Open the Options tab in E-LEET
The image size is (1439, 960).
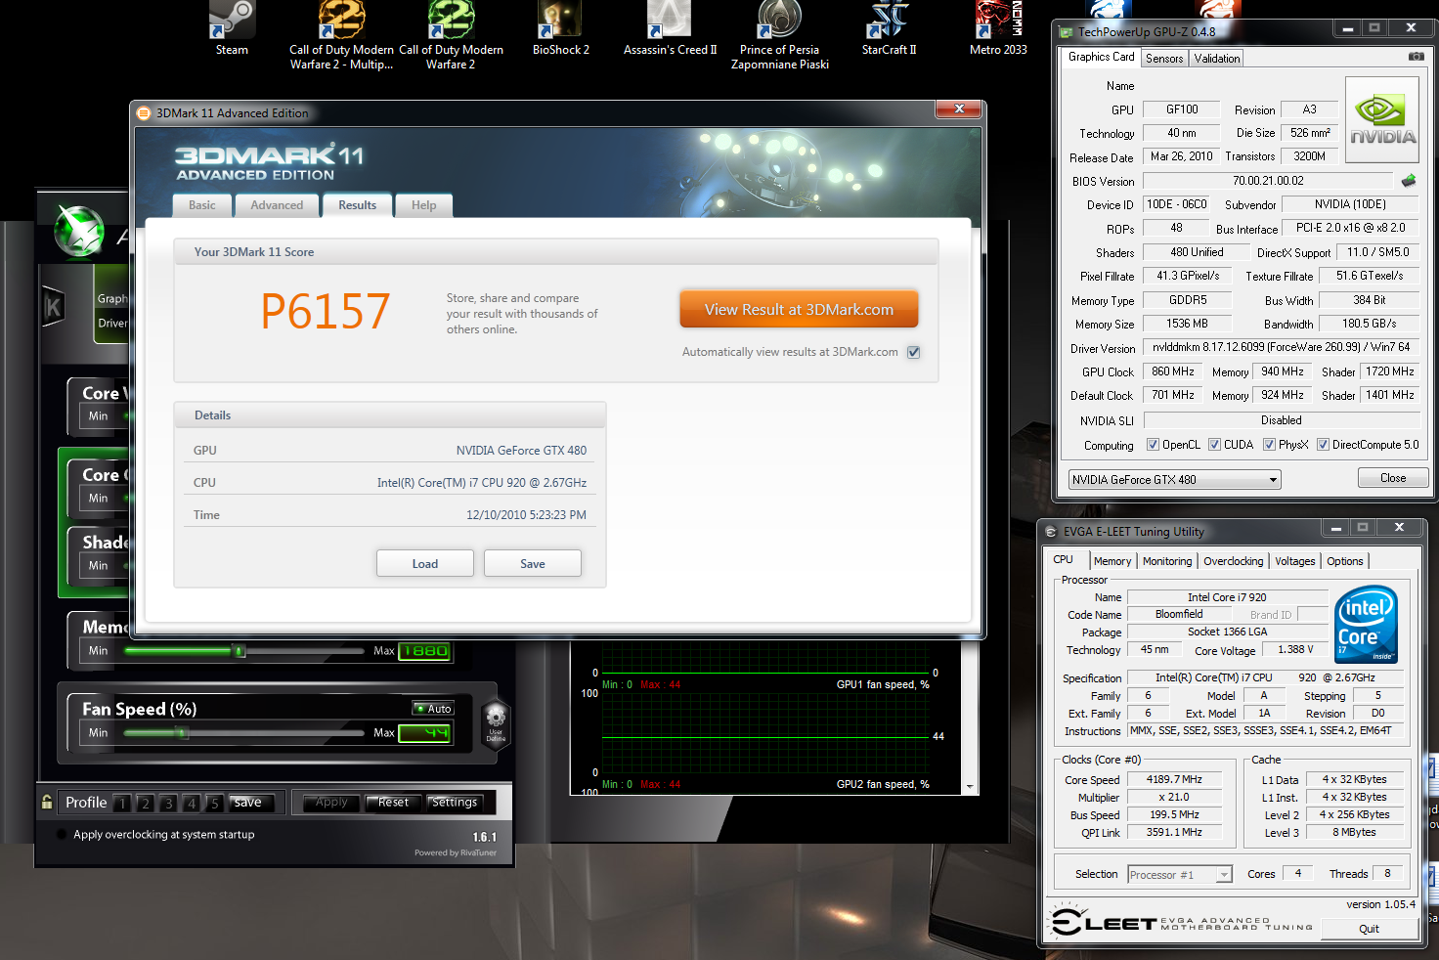(1345, 561)
